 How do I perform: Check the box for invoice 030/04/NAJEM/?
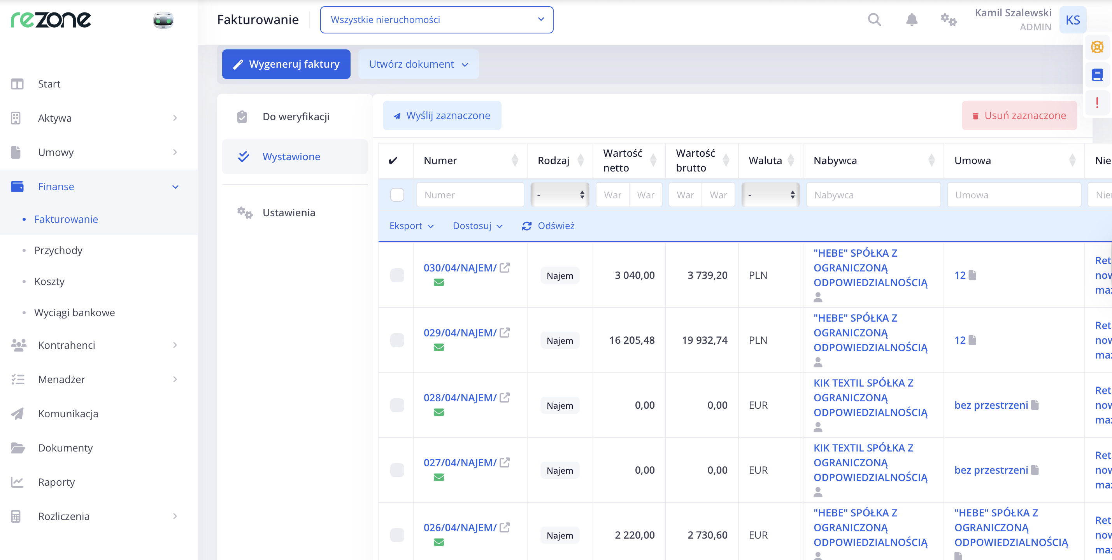click(x=397, y=275)
